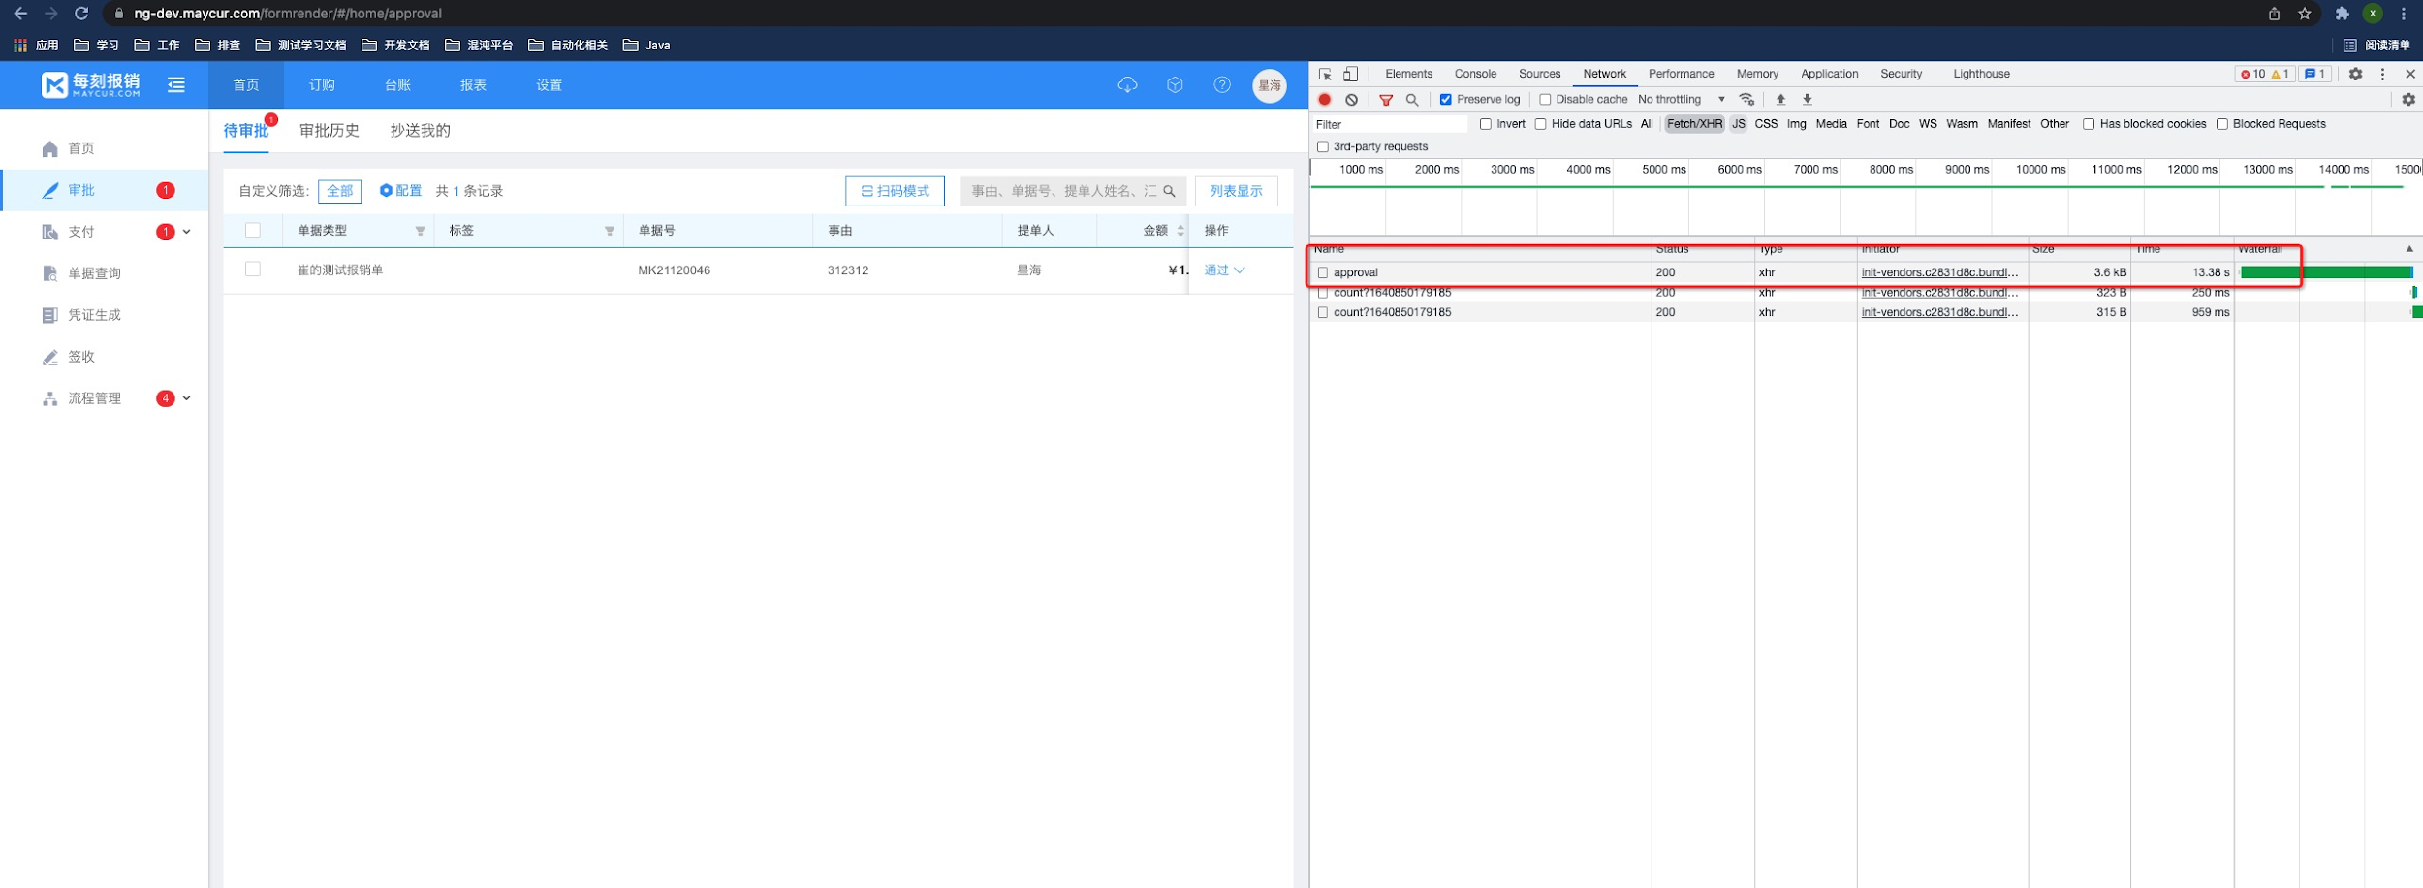This screenshot has height=888, width=2423.
Task: Expand the 流程管理 sidebar menu
Action: click(187, 398)
